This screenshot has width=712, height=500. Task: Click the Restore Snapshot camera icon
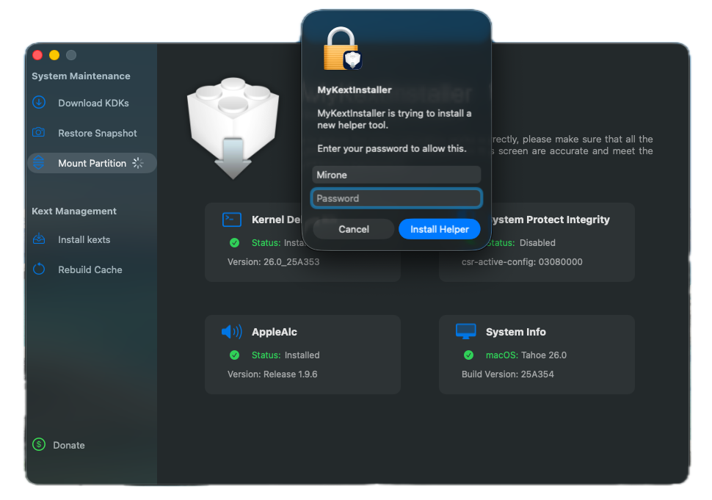tap(39, 133)
